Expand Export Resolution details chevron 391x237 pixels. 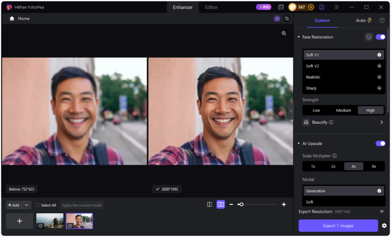point(382,211)
